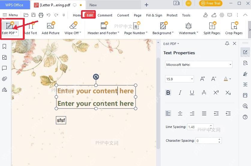Open the font color picker
The image size is (251, 166).
tap(227, 79)
